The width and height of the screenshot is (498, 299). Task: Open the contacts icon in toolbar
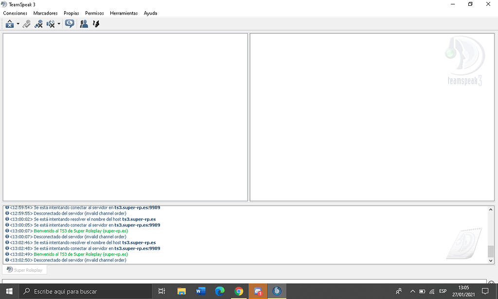pyautogui.click(x=83, y=23)
